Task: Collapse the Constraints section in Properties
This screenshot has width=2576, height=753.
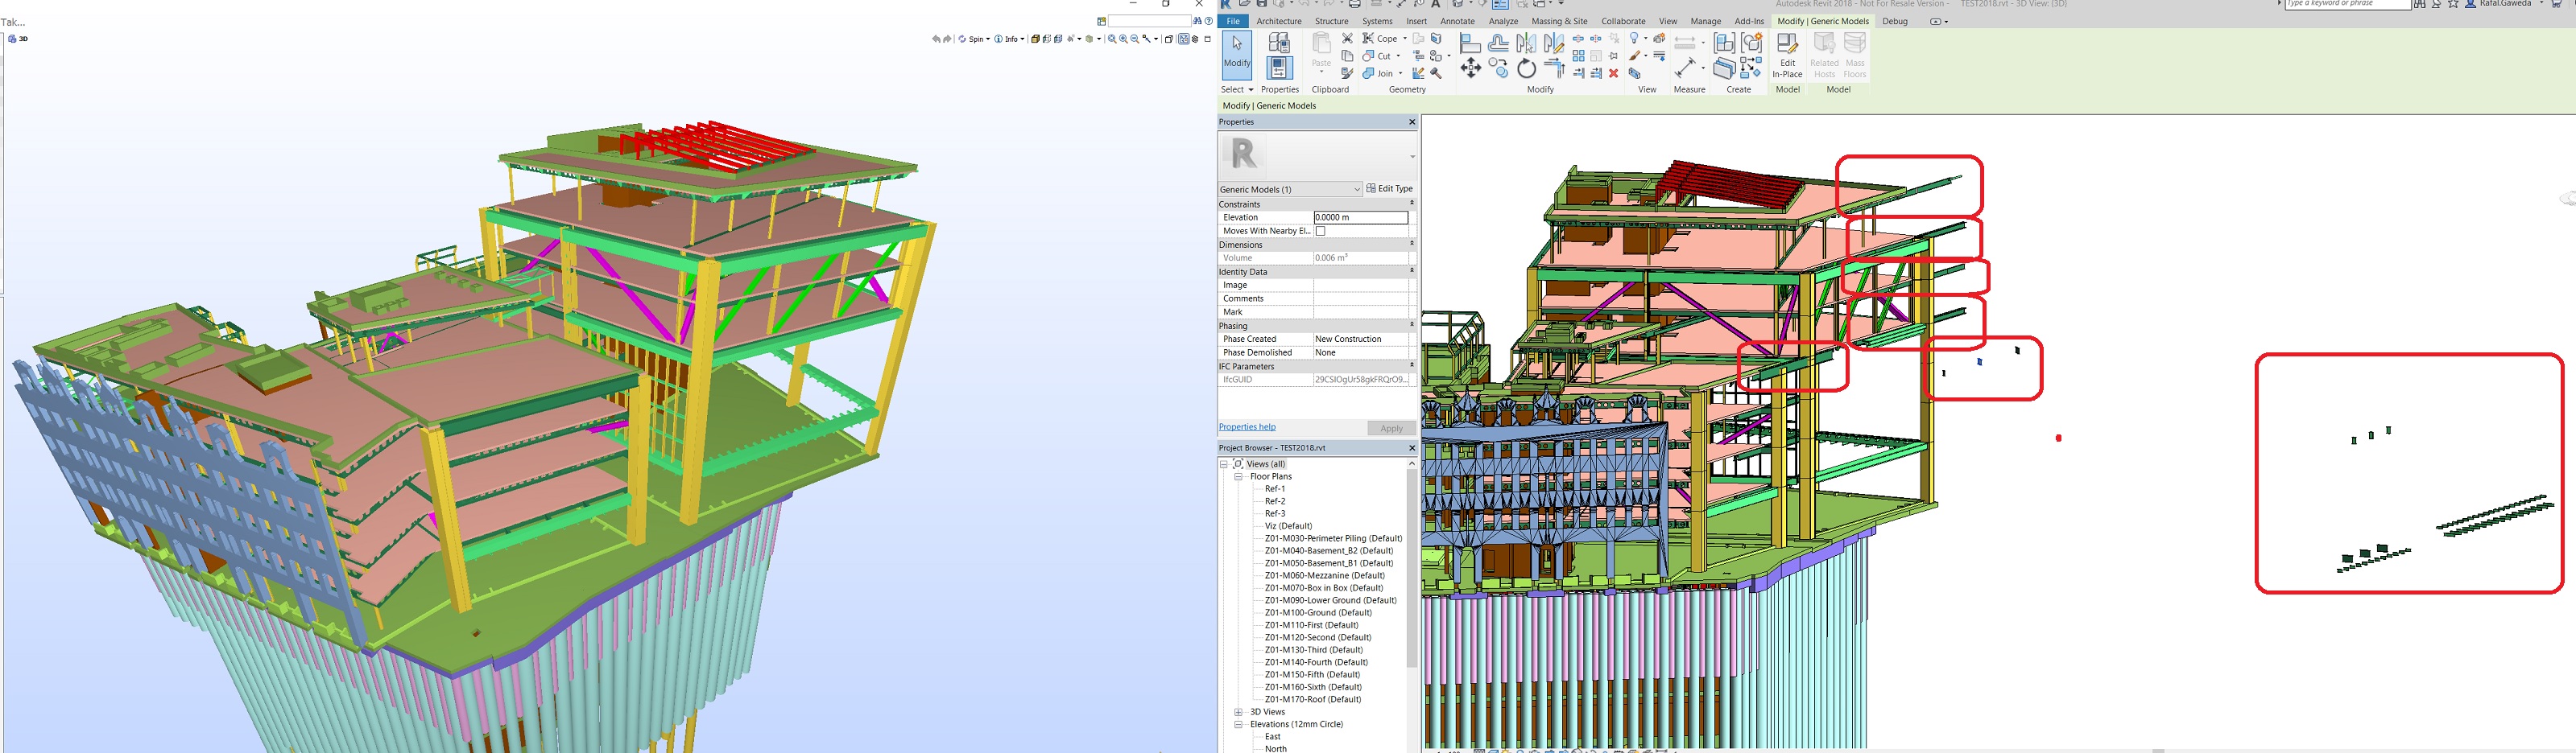Action: click(x=1411, y=204)
